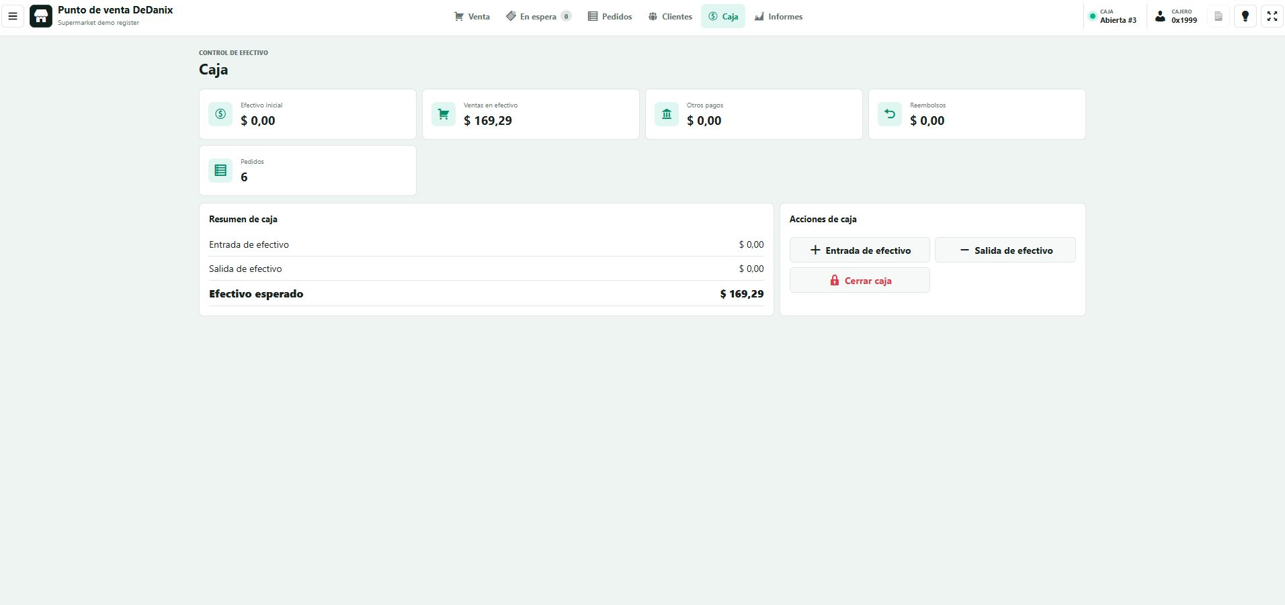The height and width of the screenshot is (605, 1285).
Task: Select the Entrada de efectivo summary row
Action: click(x=486, y=244)
